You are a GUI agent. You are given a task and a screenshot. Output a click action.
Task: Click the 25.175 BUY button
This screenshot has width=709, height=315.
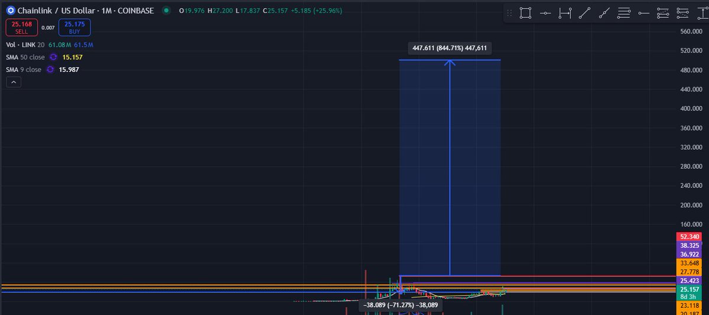tap(74, 27)
